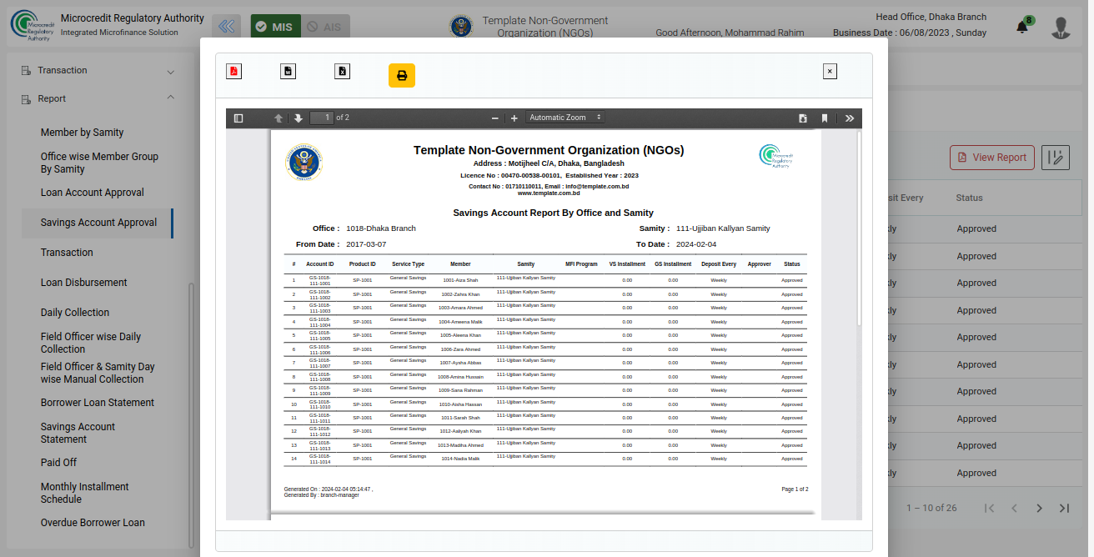Click the View Report button

[992, 158]
